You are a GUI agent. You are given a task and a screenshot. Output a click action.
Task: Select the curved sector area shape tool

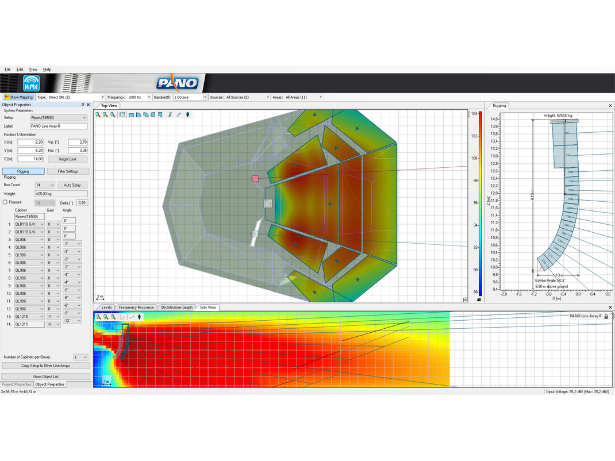point(146,115)
